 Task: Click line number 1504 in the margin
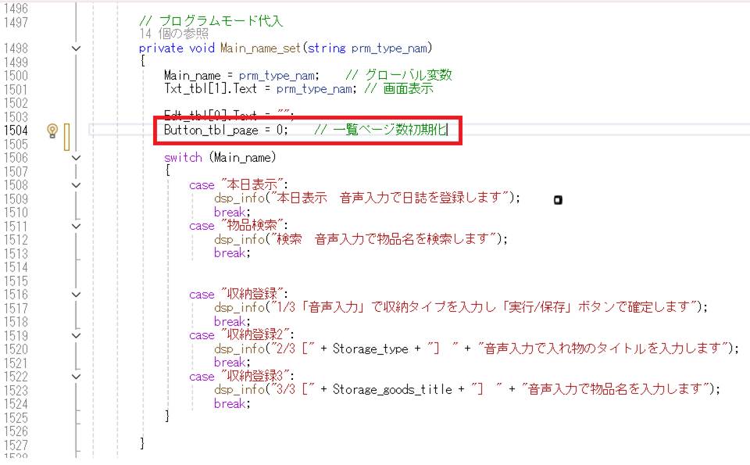16,130
